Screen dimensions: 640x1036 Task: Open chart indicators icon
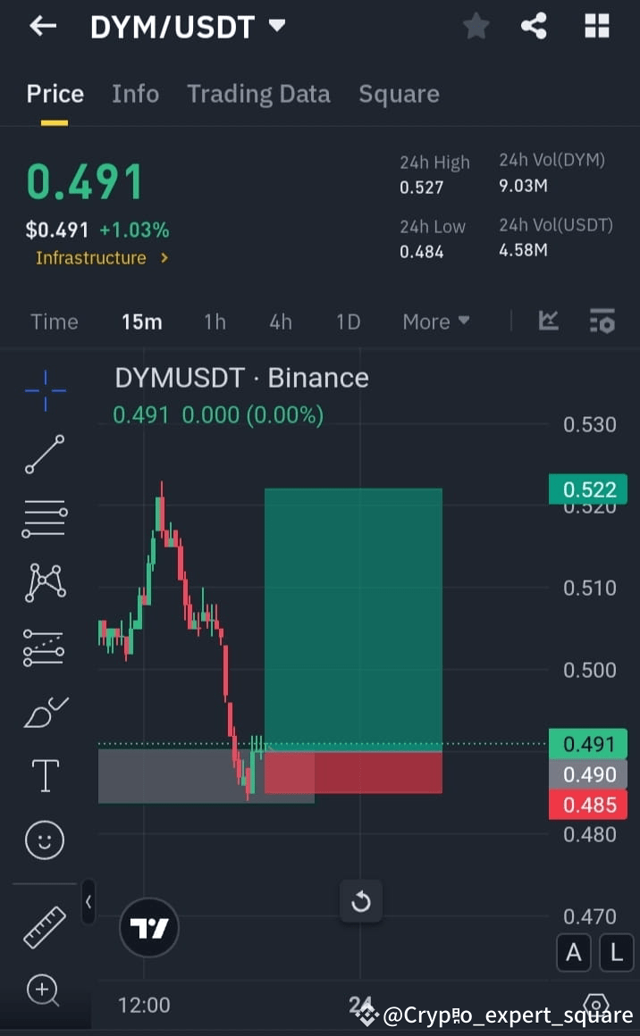click(x=548, y=322)
